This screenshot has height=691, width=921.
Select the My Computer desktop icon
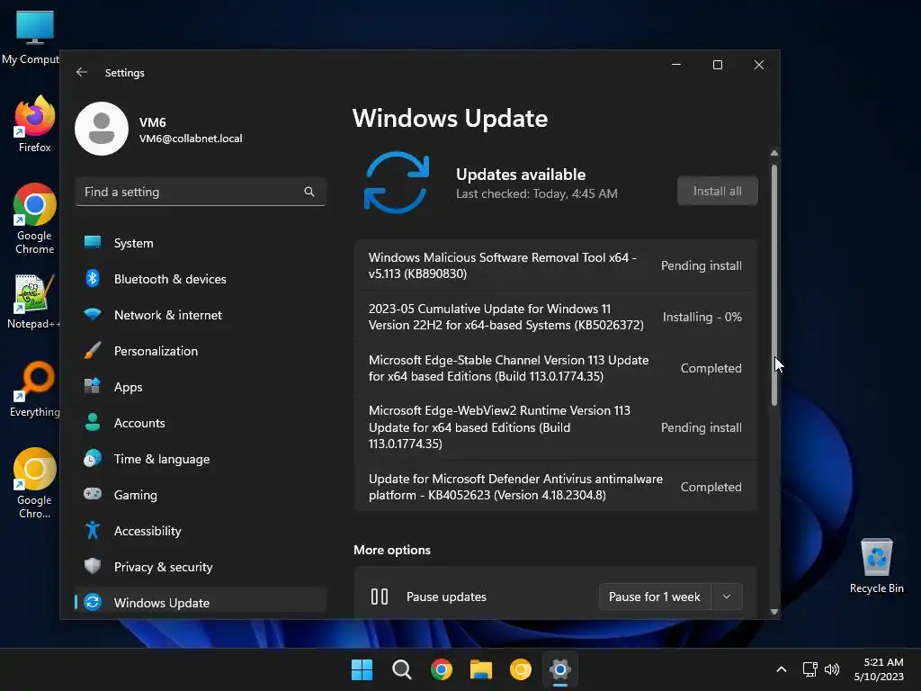click(x=32, y=37)
